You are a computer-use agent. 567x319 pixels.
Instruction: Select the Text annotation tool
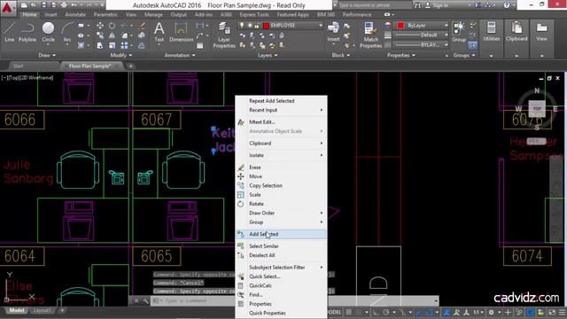159,32
